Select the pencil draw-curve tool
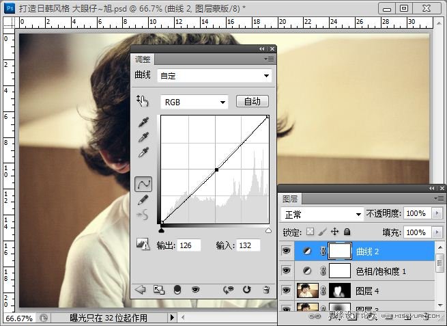This screenshot has height=326, width=447. coord(143,200)
